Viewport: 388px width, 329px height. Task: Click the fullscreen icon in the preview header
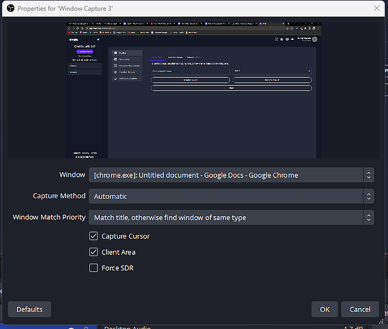click(x=277, y=39)
